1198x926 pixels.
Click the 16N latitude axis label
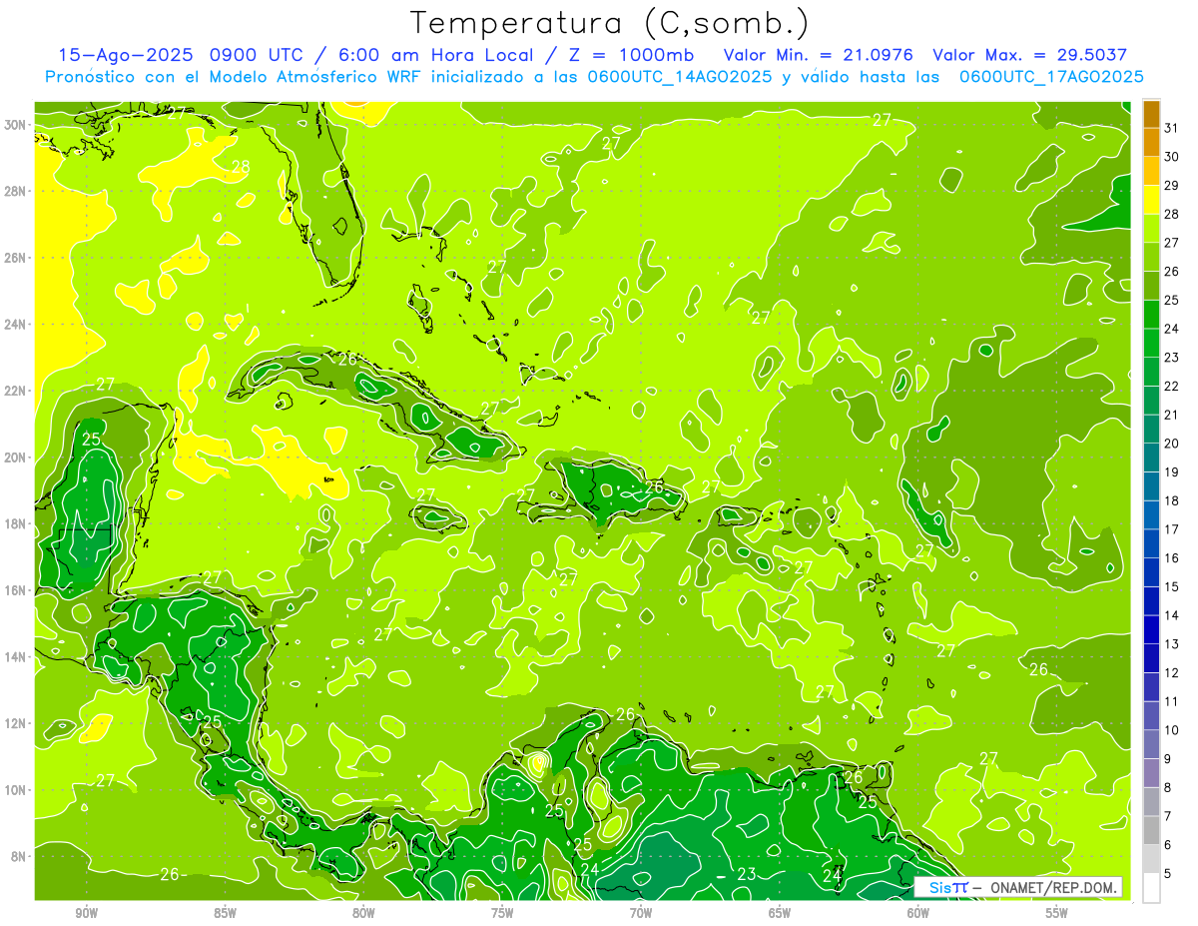(15, 590)
